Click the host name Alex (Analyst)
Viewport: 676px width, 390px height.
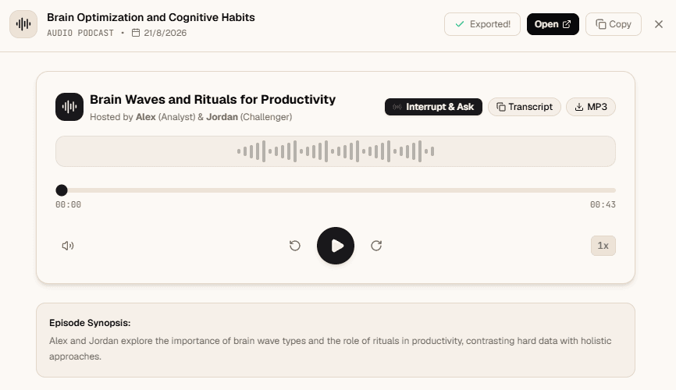pos(165,117)
